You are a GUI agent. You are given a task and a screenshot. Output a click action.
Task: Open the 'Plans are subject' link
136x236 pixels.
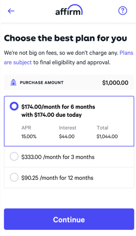tap(126, 53)
